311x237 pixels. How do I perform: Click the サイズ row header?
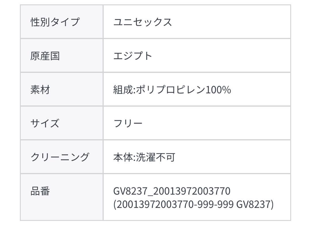tap(62, 123)
